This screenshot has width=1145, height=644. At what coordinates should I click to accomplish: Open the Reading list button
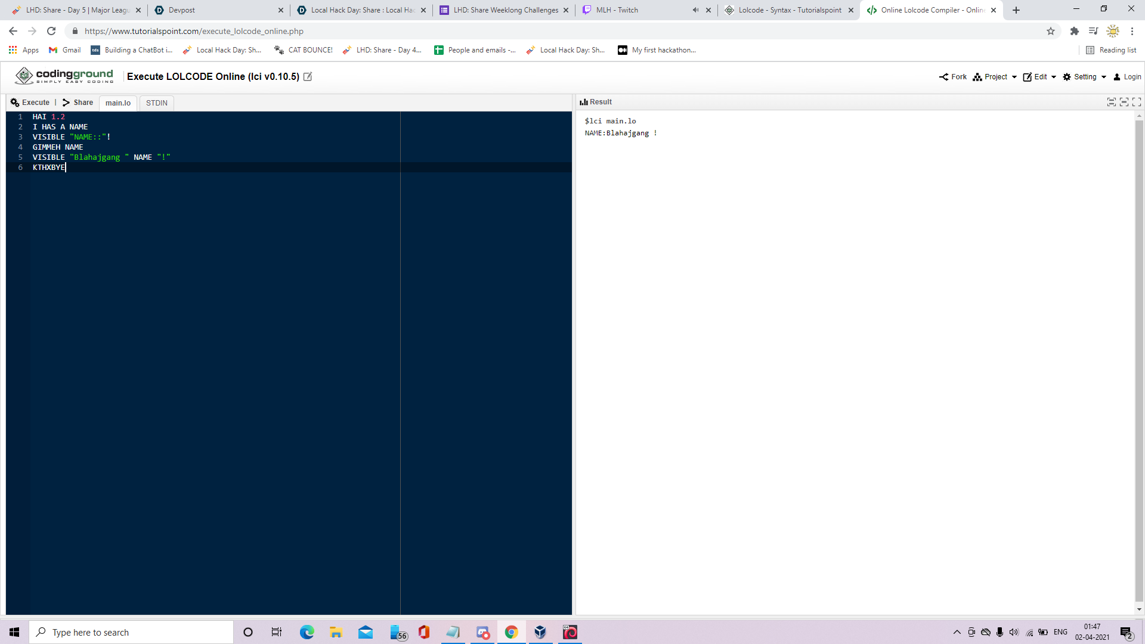point(1112,50)
